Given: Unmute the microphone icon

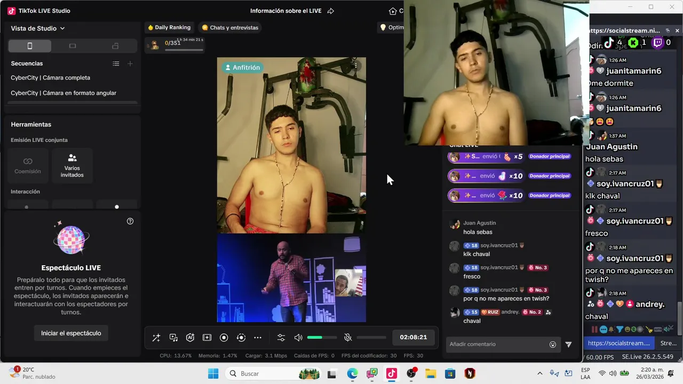Looking at the screenshot, I should point(348,338).
